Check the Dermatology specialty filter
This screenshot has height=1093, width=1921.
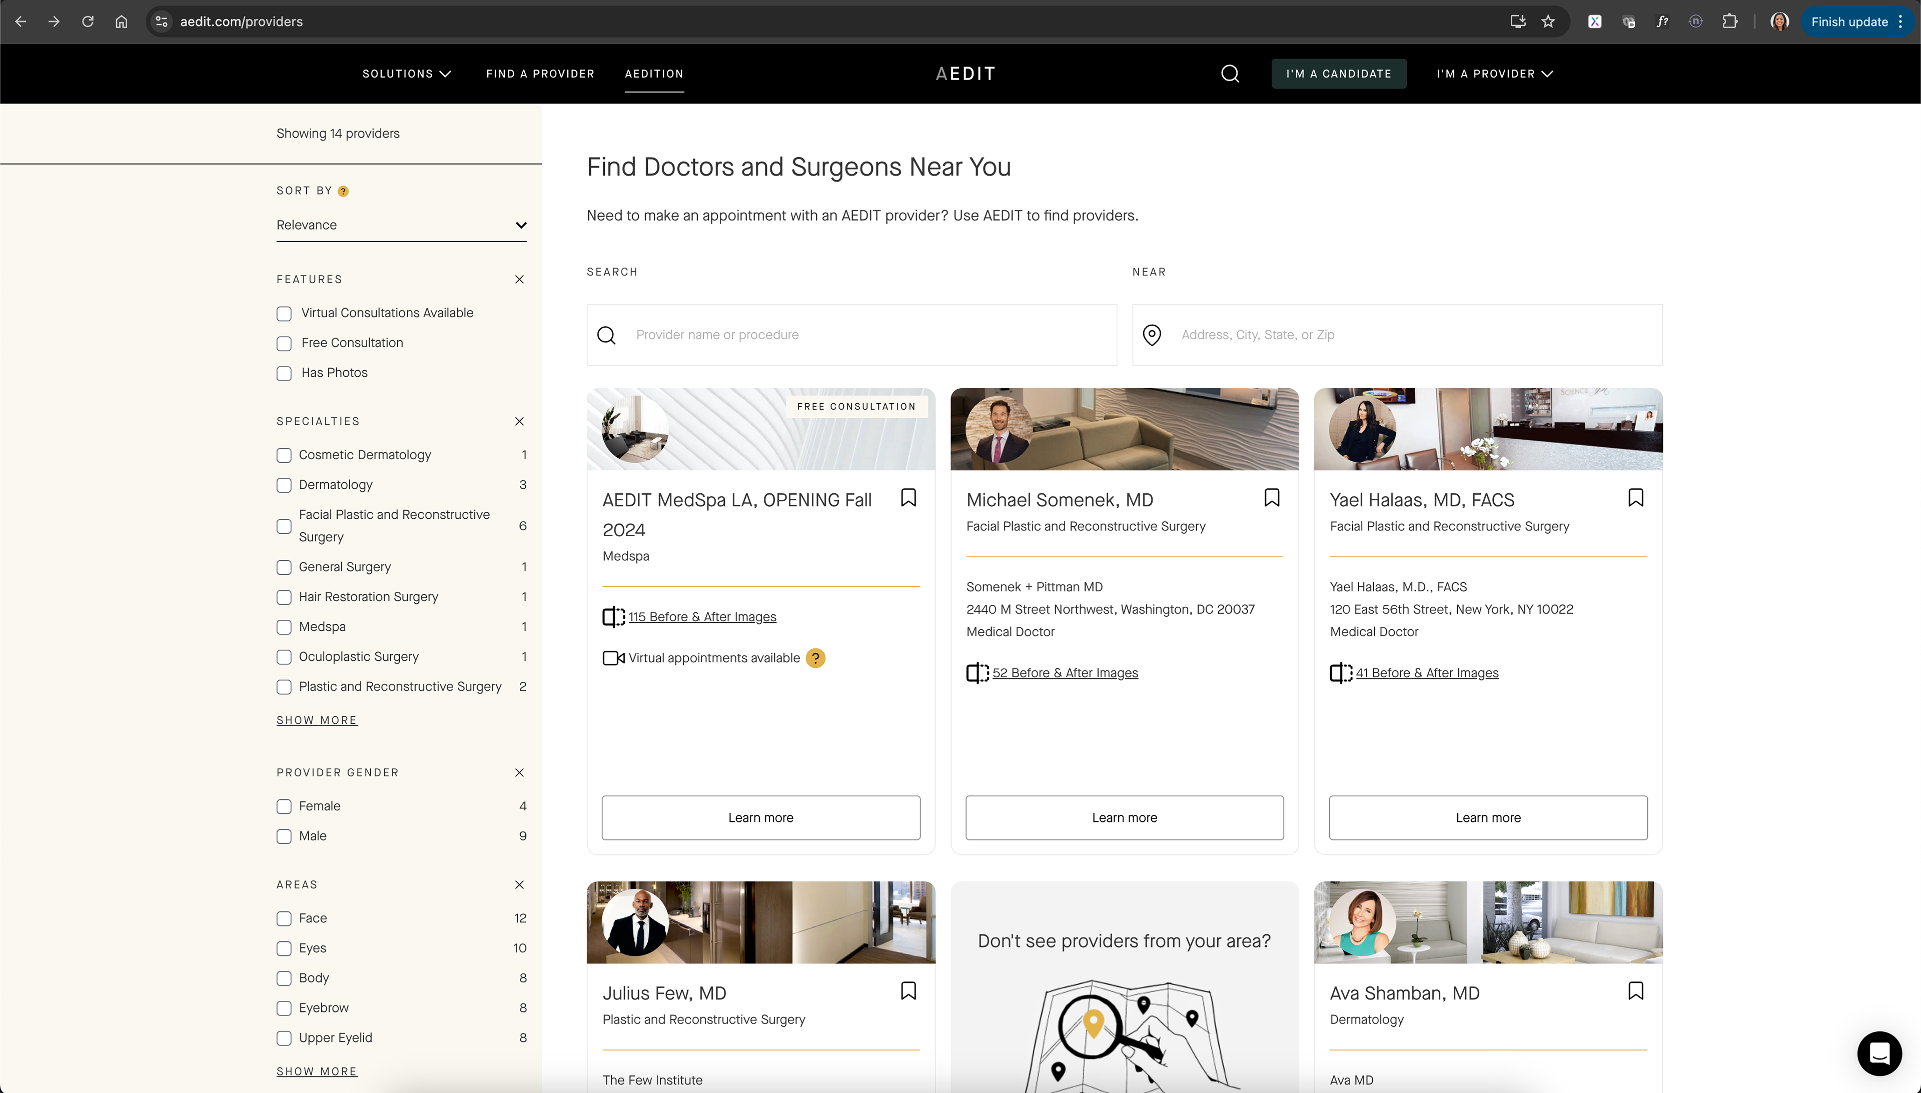pyautogui.click(x=284, y=486)
